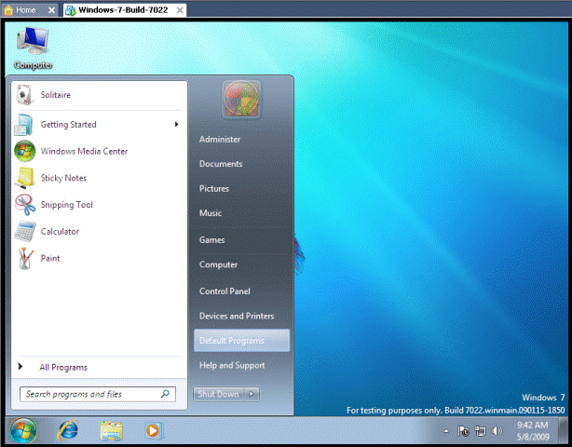Click the Calculator label
572x447 pixels.
pos(60,232)
